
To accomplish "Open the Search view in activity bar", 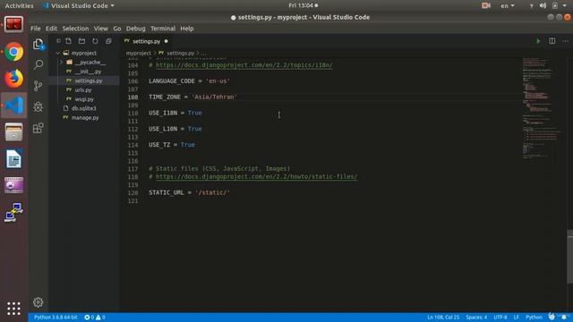I will 38,65.
